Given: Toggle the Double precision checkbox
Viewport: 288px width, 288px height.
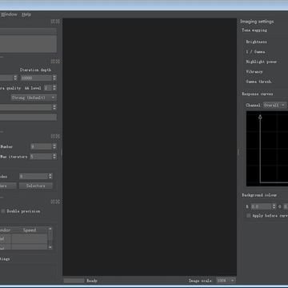Looking at the screenshot, I should point(3,211).
